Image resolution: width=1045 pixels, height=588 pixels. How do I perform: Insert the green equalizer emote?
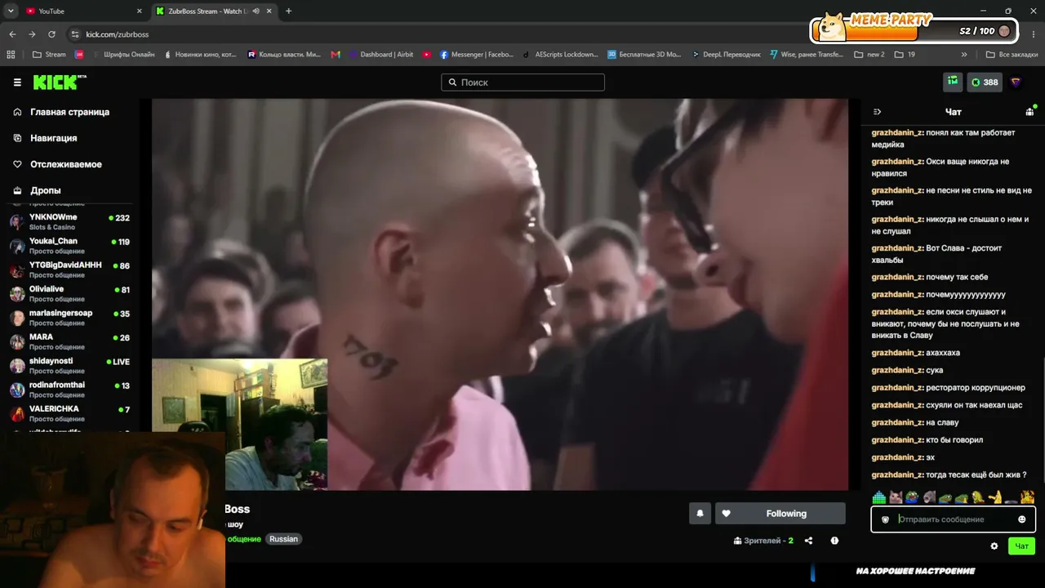pyautogui.click(x=878, y=497)
